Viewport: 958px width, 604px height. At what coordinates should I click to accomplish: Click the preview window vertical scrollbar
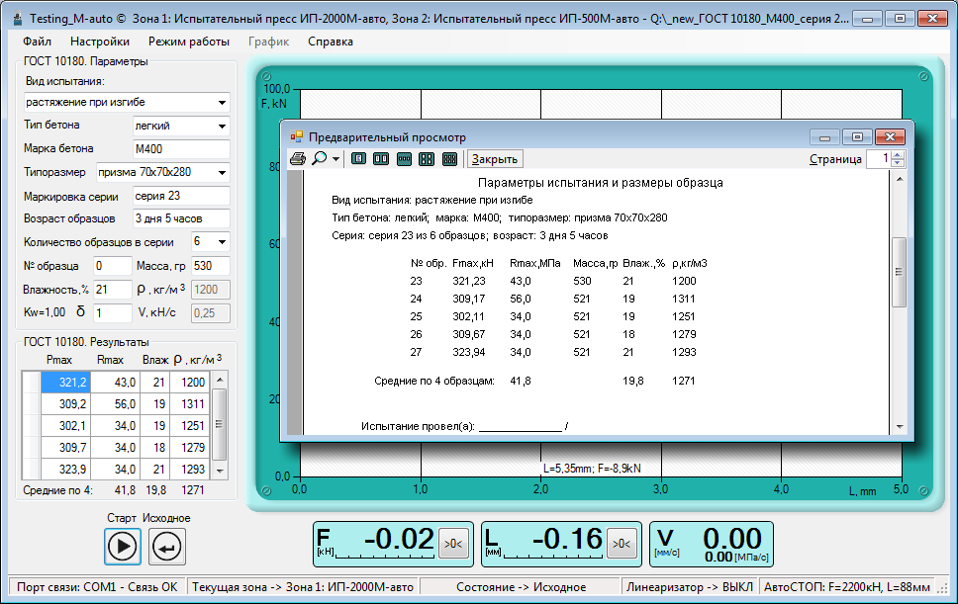tap(898, 272)
